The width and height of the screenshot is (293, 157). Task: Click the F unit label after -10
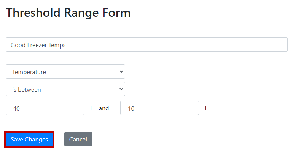207,108
